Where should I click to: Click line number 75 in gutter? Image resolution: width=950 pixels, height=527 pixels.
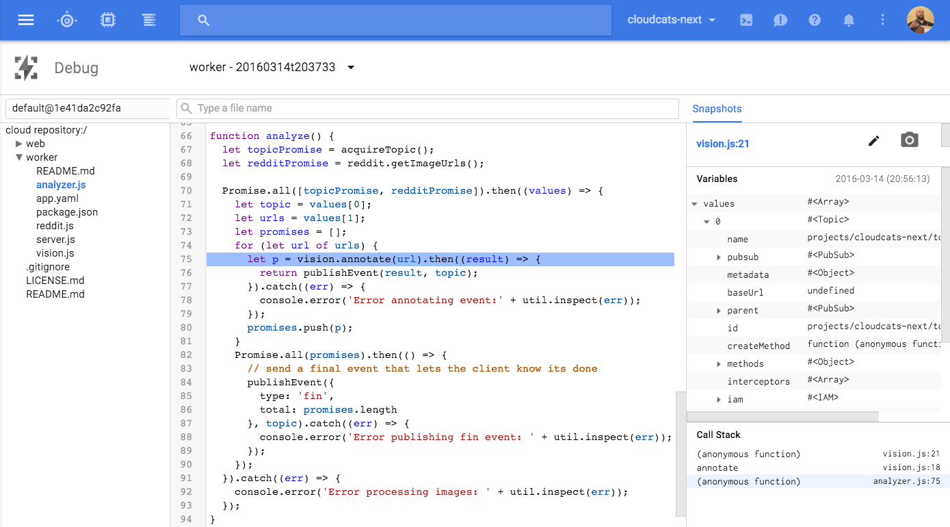point(186,259)
